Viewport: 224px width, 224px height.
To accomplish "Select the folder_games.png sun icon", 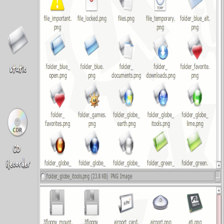I will point(92,96).
